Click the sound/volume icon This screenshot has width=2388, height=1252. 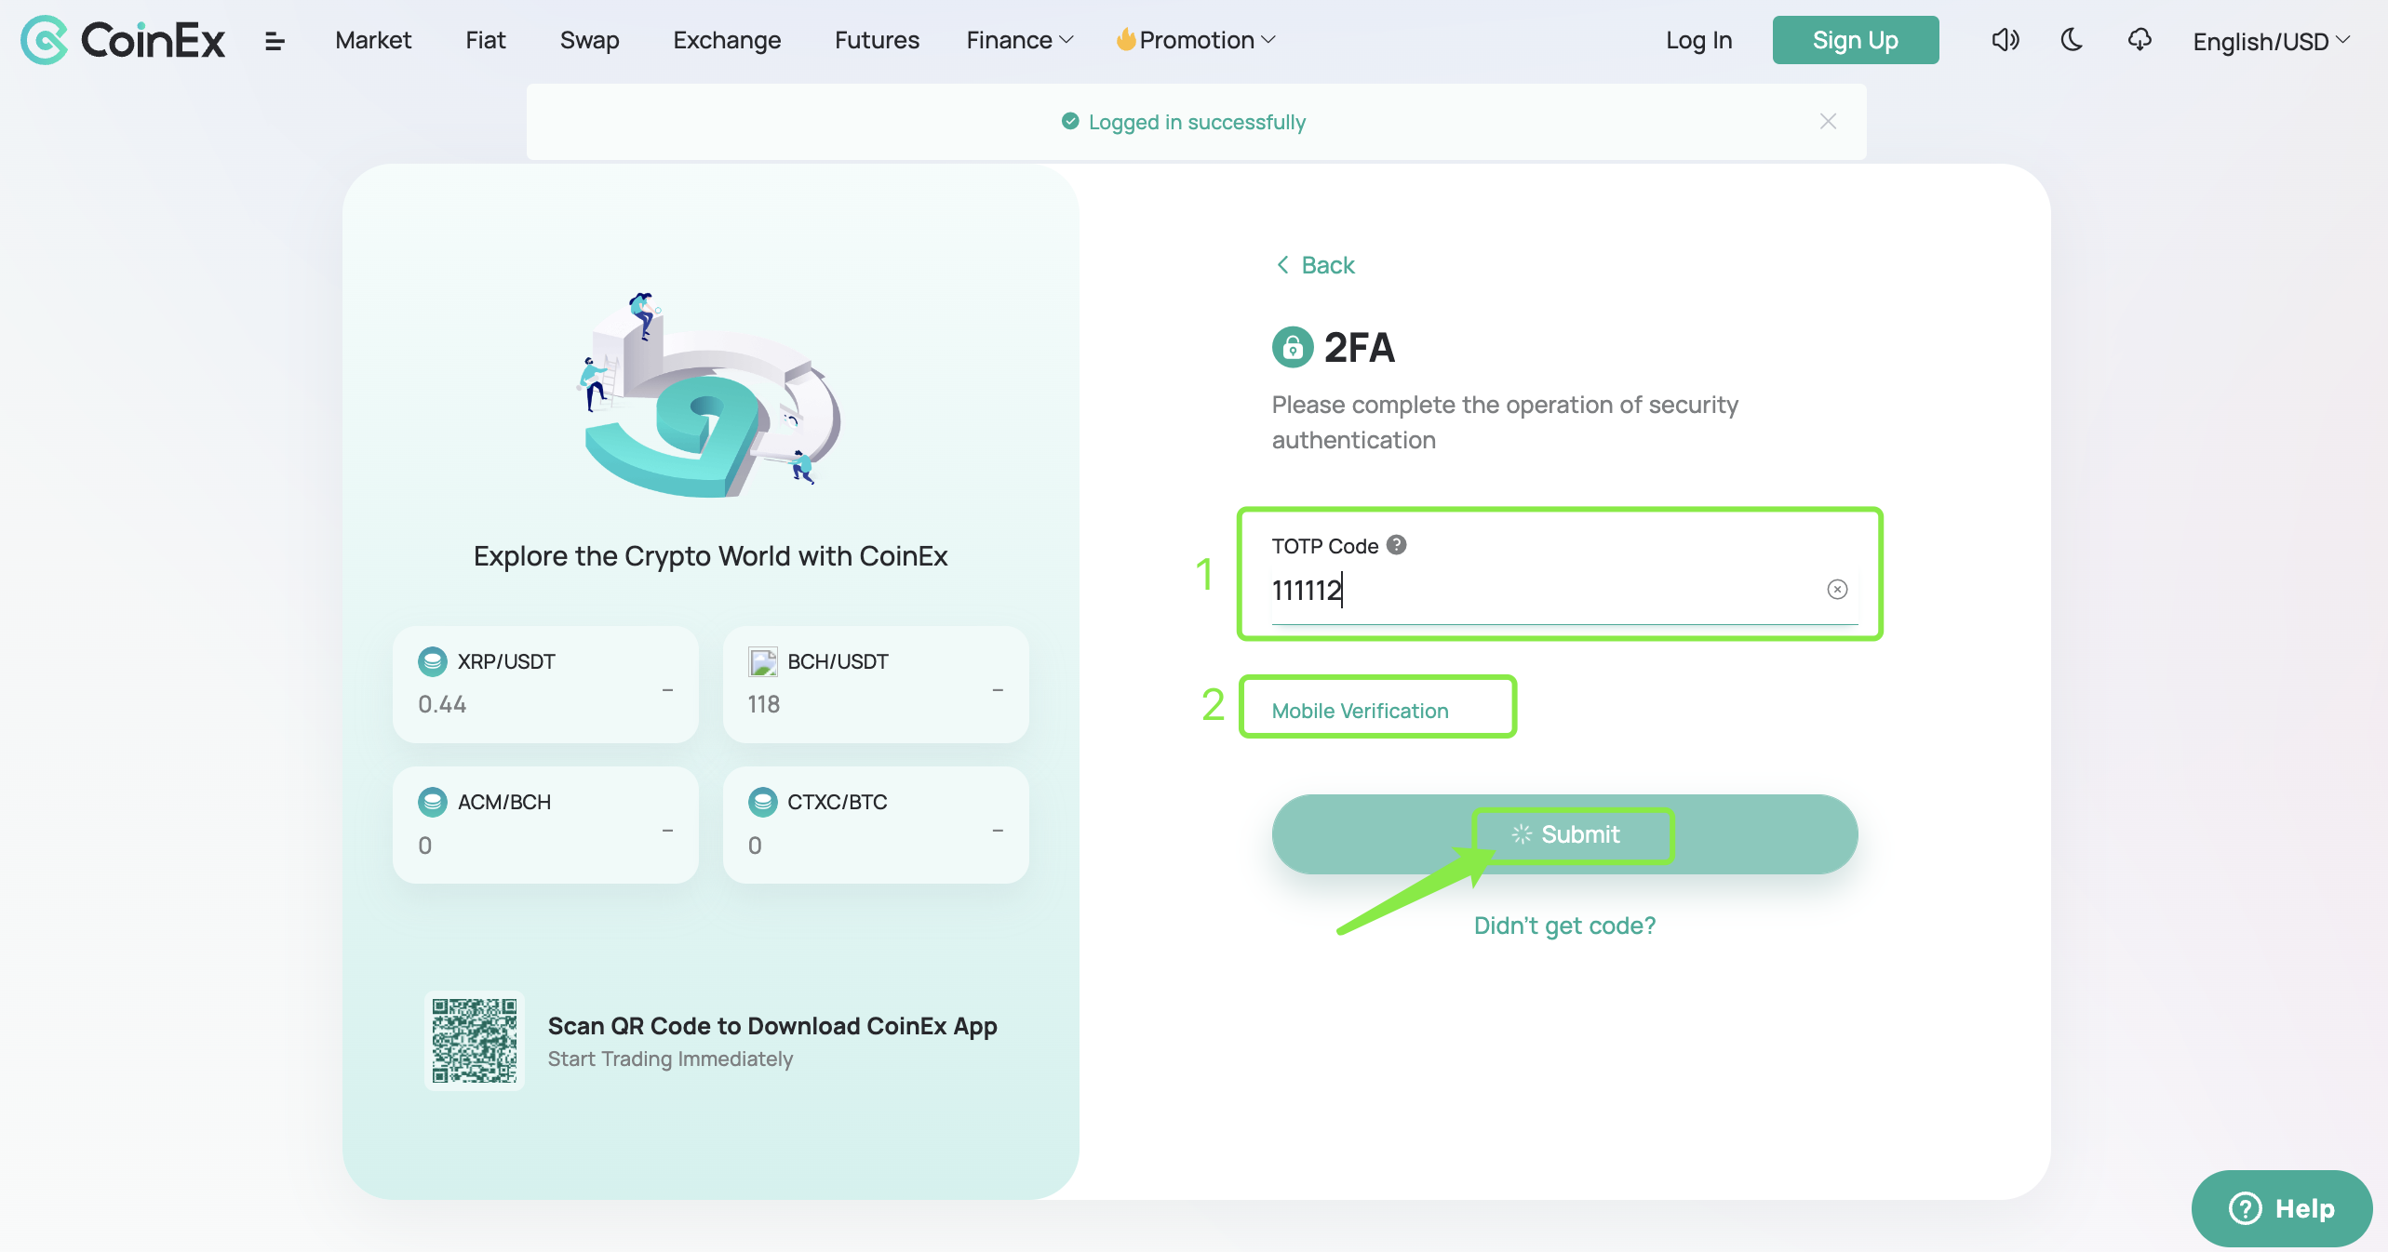(x=2006, y=39)
